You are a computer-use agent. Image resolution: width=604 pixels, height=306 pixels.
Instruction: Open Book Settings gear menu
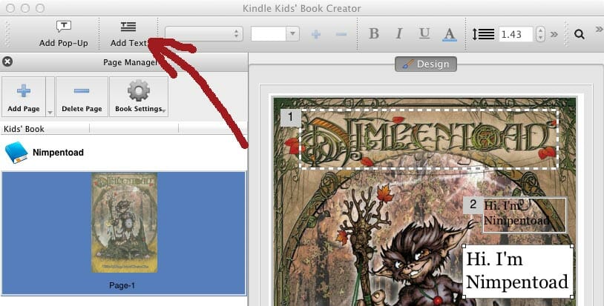pos(139,97)
